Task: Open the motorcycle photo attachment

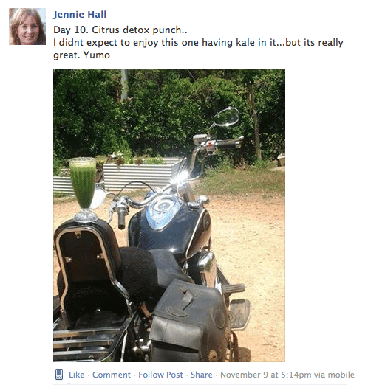Action: click(169, 215)
